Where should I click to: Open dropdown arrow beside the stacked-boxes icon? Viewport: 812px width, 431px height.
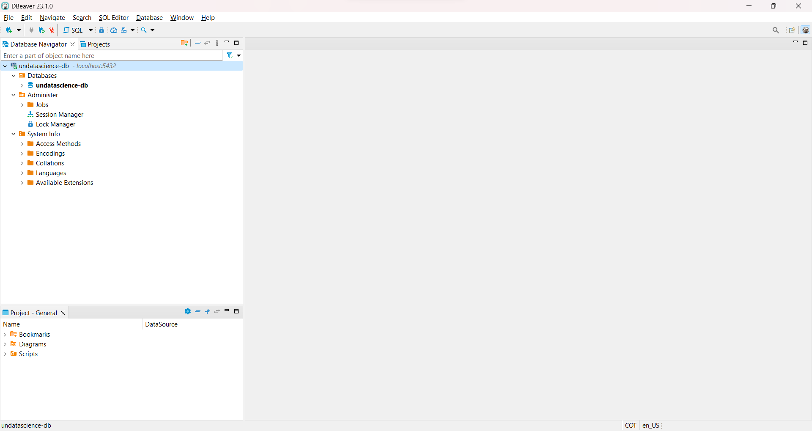[132, 30]
